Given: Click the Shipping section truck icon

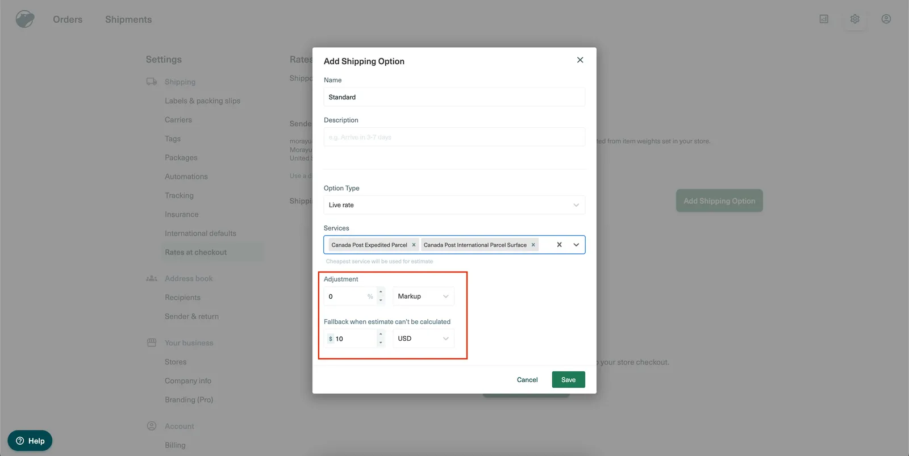Looking at the screenshot, I should point(152,82).
